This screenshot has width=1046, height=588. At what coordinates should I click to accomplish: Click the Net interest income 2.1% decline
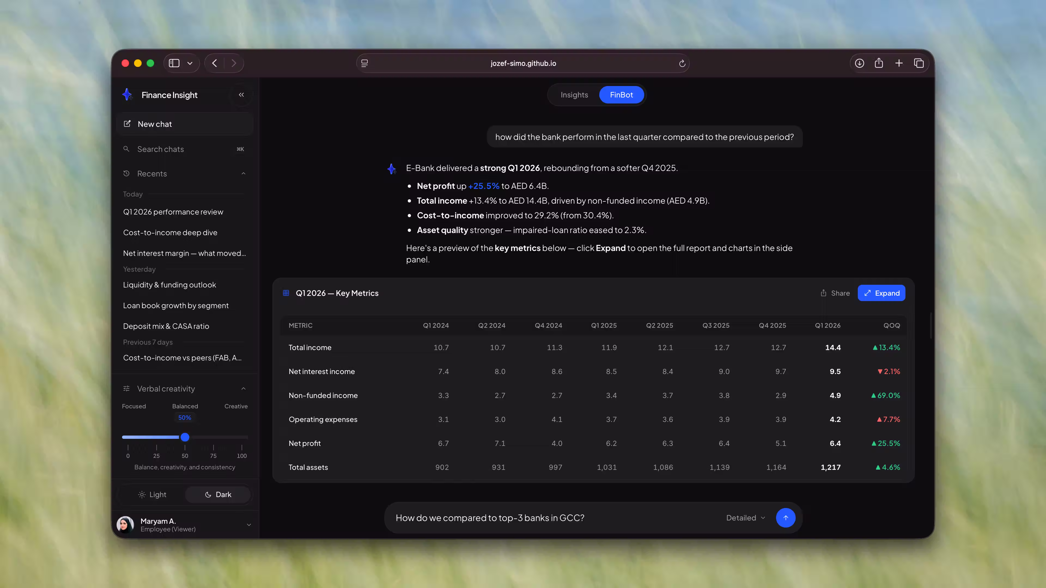tap(889, 371)
